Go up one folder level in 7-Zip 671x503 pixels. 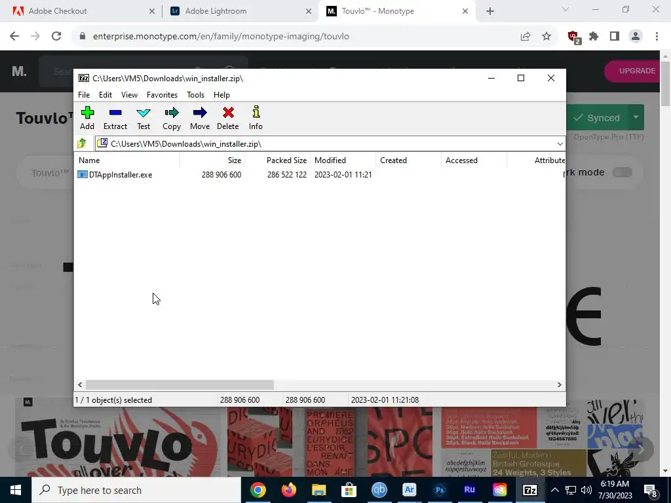pos(82,143)
